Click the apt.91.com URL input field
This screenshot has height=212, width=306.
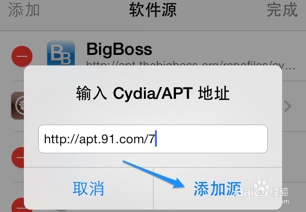click(153, 139)
